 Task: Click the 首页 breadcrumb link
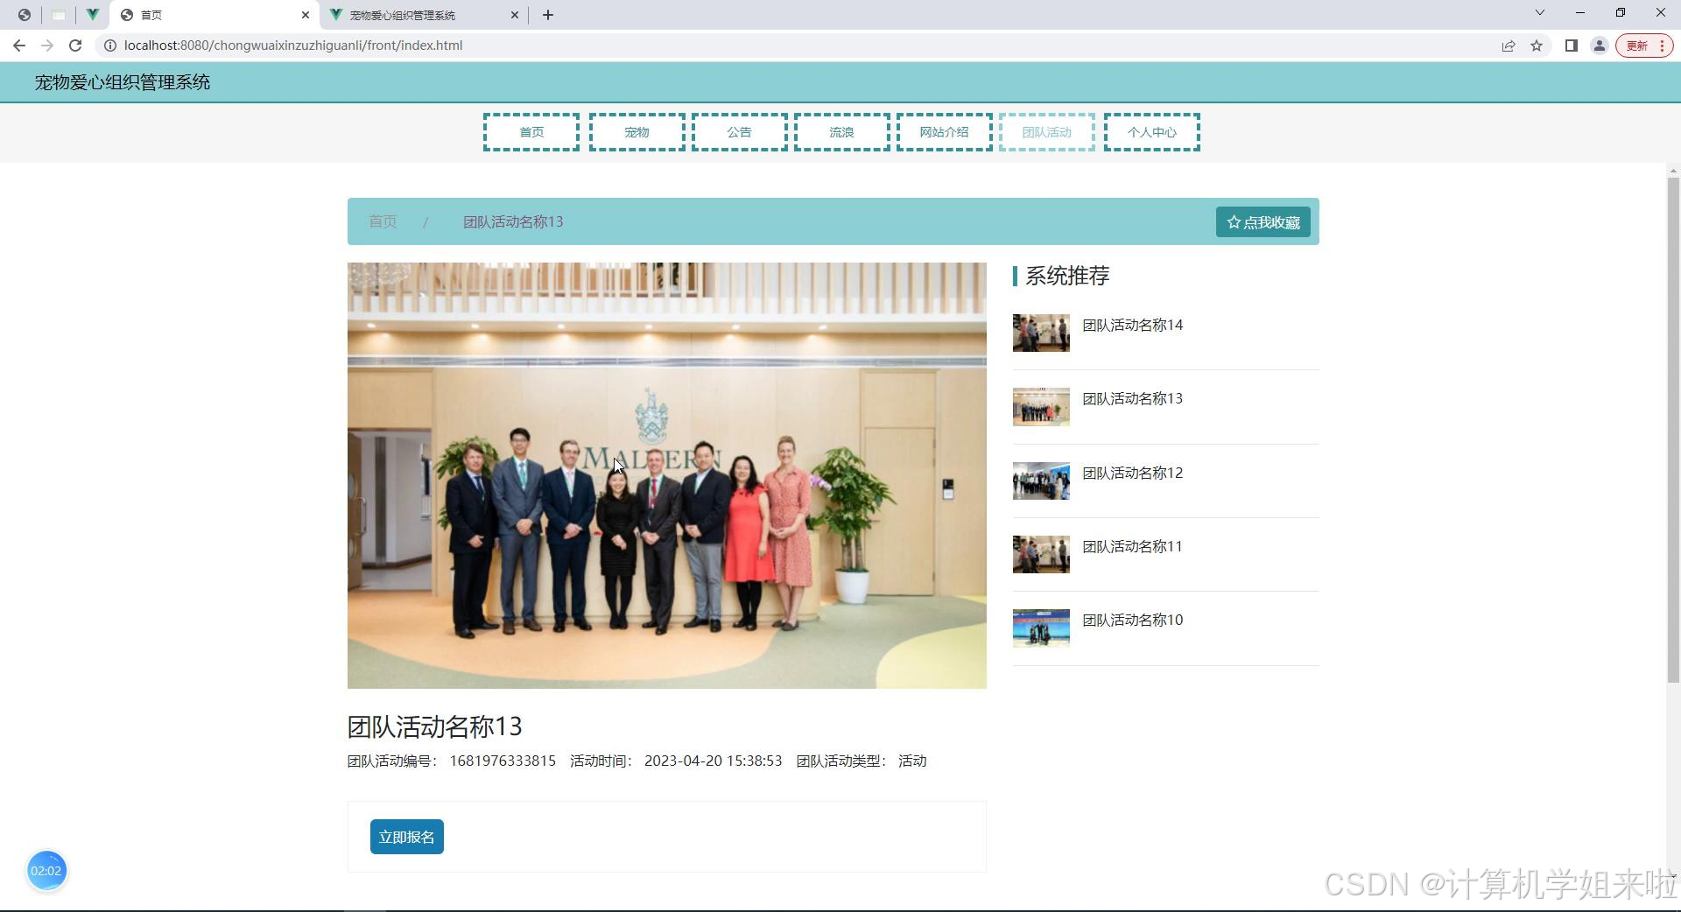click(383, 221)
